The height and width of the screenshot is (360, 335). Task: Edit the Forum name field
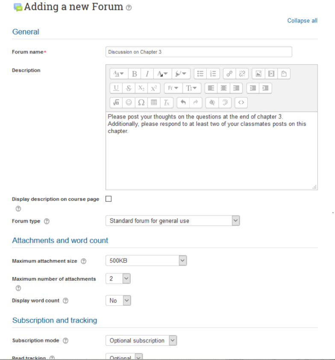coord(199,52)
